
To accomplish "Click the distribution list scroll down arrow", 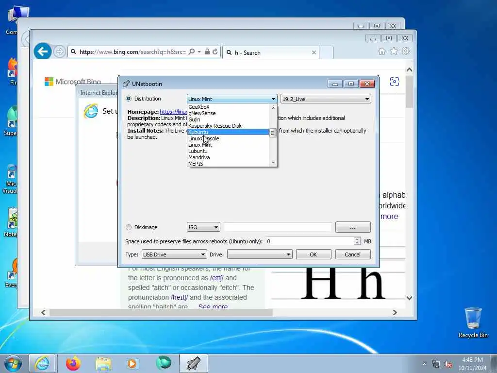I will pos(273,163).
